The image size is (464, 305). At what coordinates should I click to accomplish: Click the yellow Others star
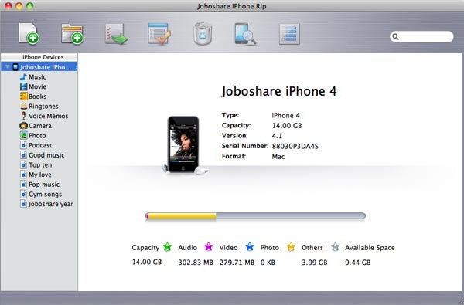pyautogui.click(x=291, y=246)
